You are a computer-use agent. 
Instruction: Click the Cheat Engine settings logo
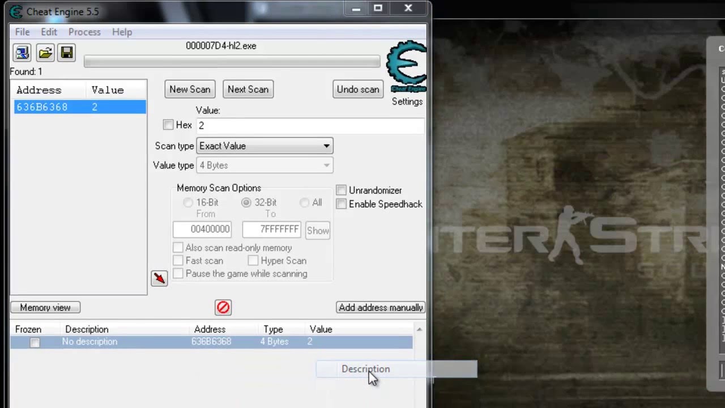click(x=407, y=67)
